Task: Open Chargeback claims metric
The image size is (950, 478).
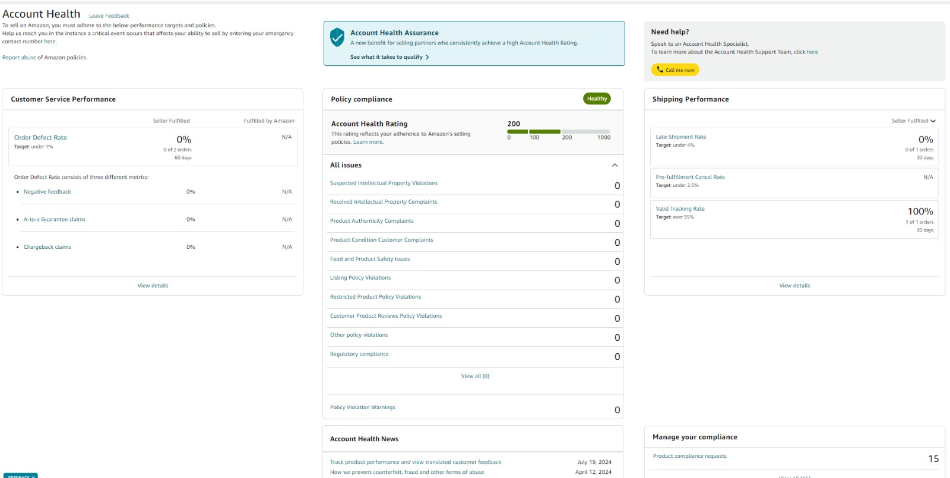Action: coord(47,247)
